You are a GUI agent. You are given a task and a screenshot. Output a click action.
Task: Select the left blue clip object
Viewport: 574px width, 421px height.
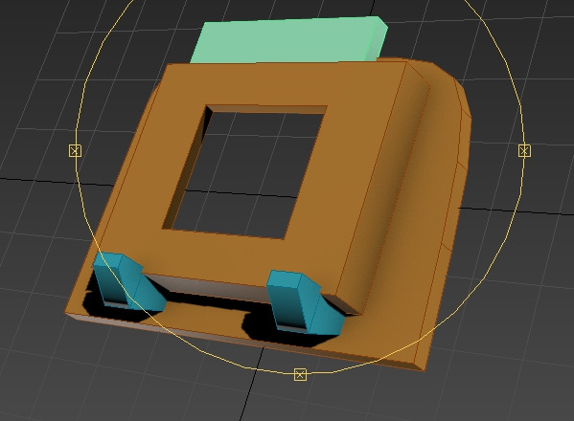point(128,281)
